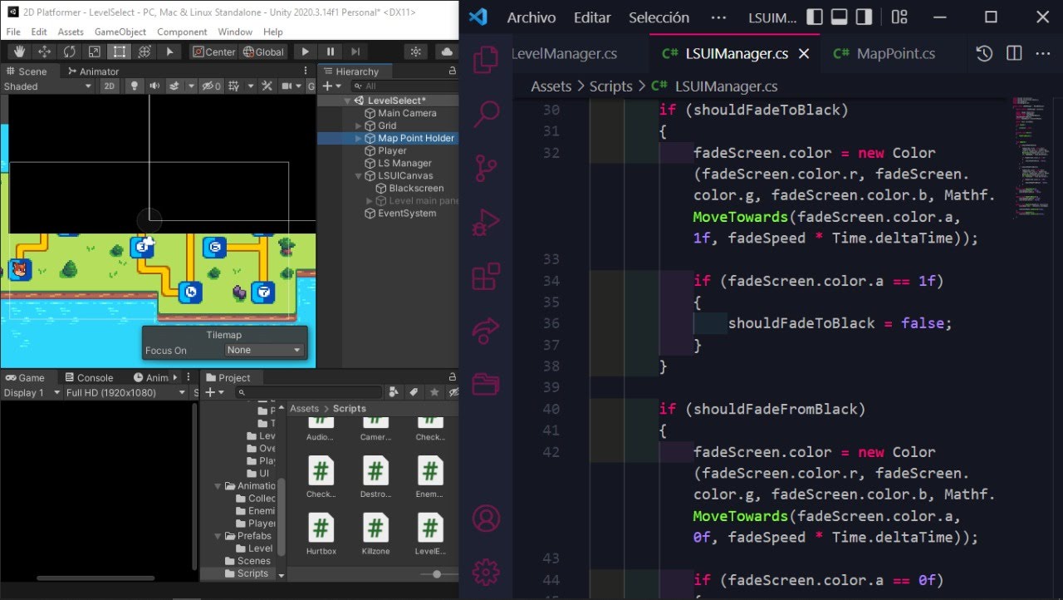Viewport: 1063px width, 600px height.
Task: Open LevelManager.cs tab in VS Code
Action: [564, 53]
